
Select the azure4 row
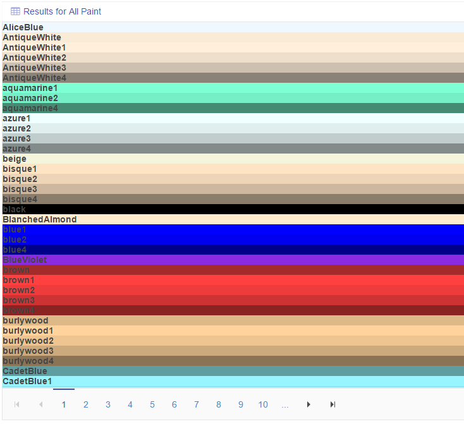233,148
